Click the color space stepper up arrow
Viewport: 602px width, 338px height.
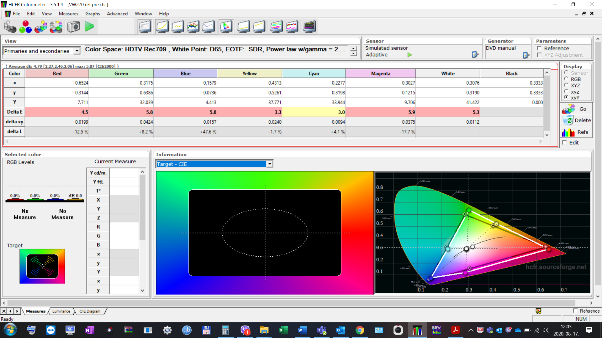[x=354, y=49]
